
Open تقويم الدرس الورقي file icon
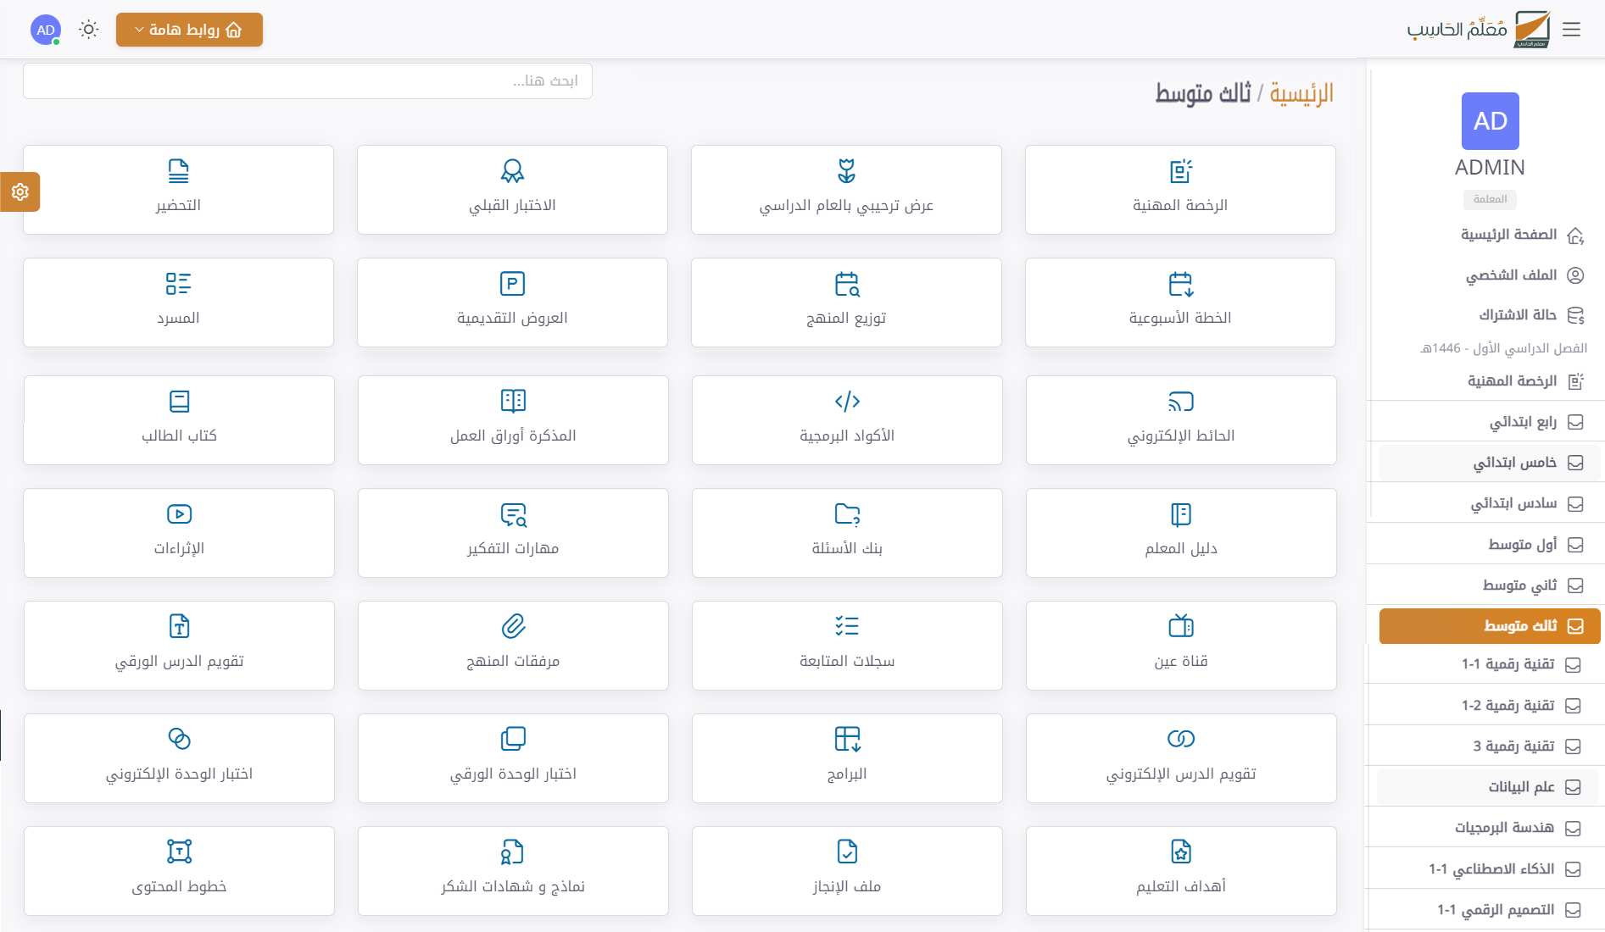(x=179, y=627)
